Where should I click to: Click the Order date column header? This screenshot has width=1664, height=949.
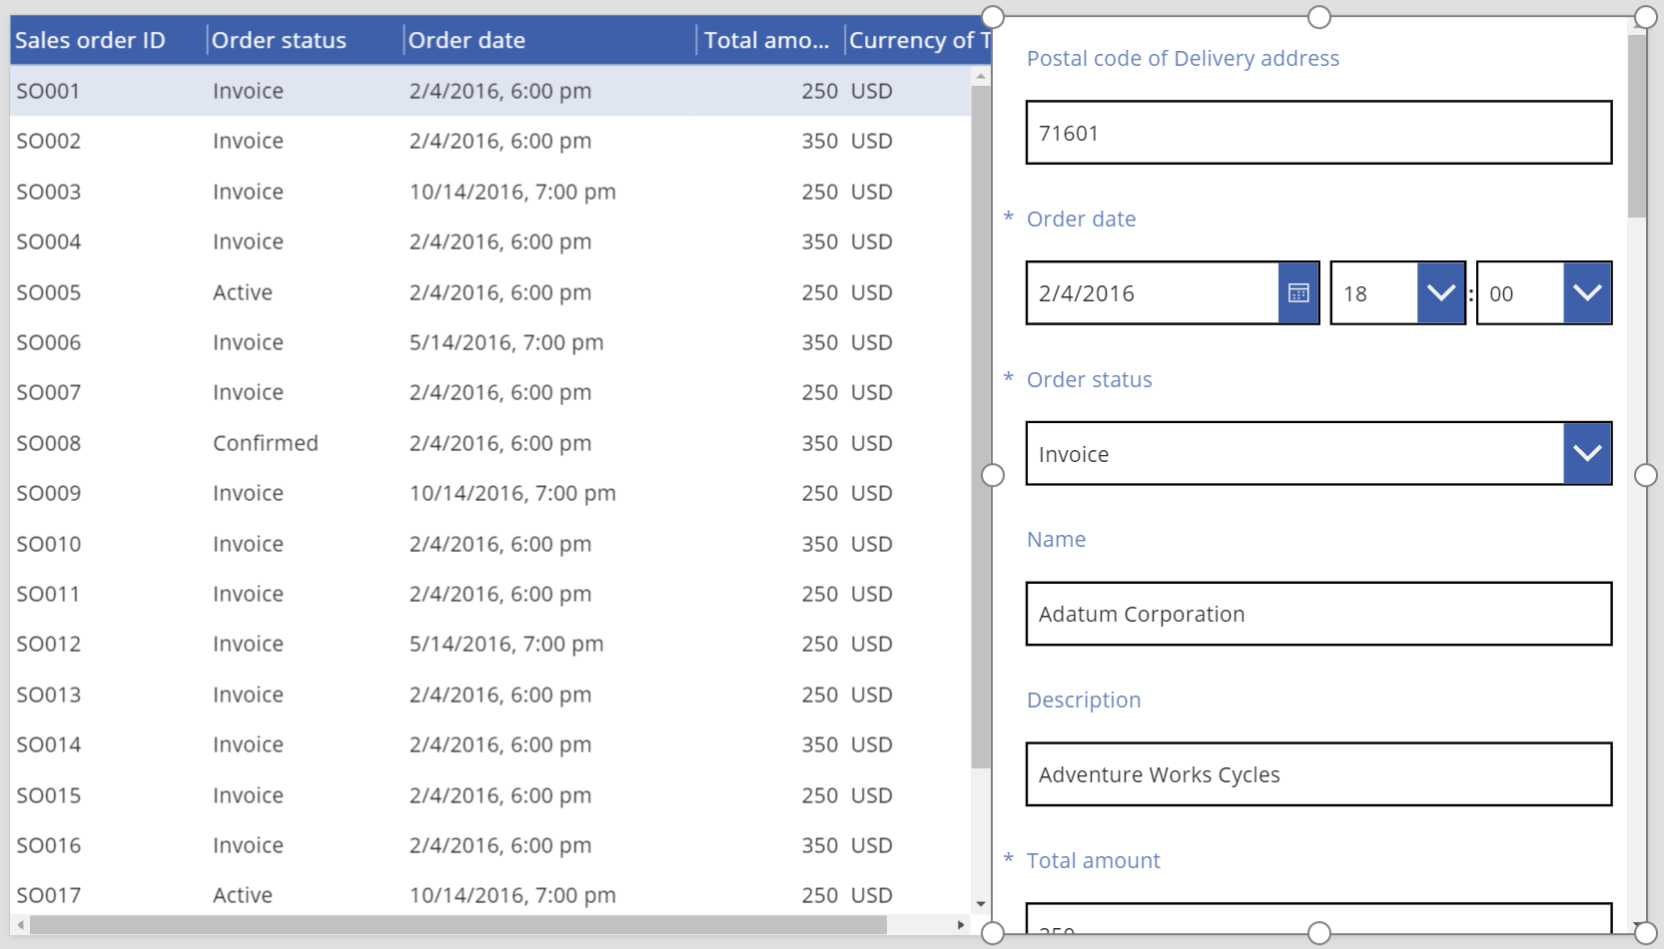click(x=466, y=40)
